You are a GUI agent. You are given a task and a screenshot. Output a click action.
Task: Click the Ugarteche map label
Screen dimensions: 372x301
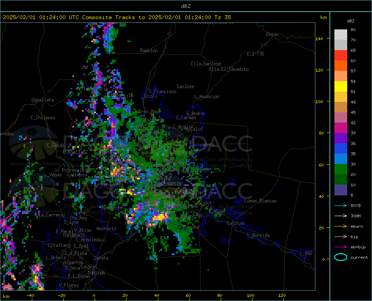click(x=112, y=207)
